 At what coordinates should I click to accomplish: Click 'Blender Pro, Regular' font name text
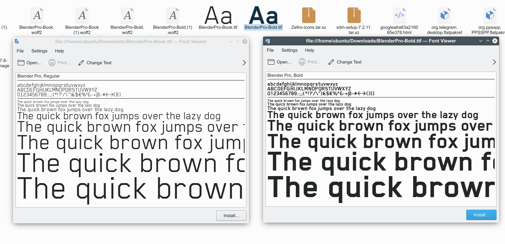(x=38, y=76)
